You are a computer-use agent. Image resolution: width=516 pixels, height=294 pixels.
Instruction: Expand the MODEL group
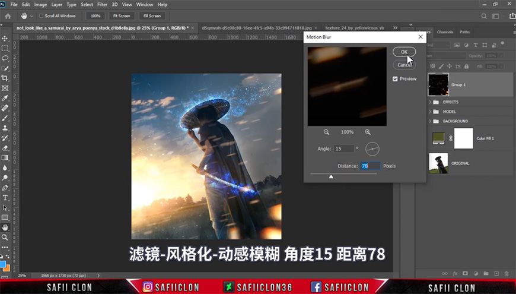click(430, 112)
